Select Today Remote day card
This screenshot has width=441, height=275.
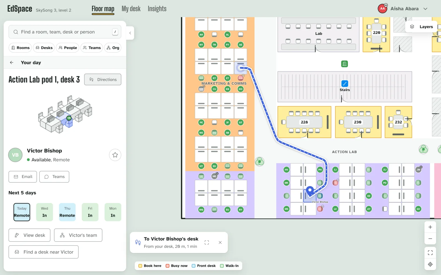pyautogui.click(x=22, y=212)
